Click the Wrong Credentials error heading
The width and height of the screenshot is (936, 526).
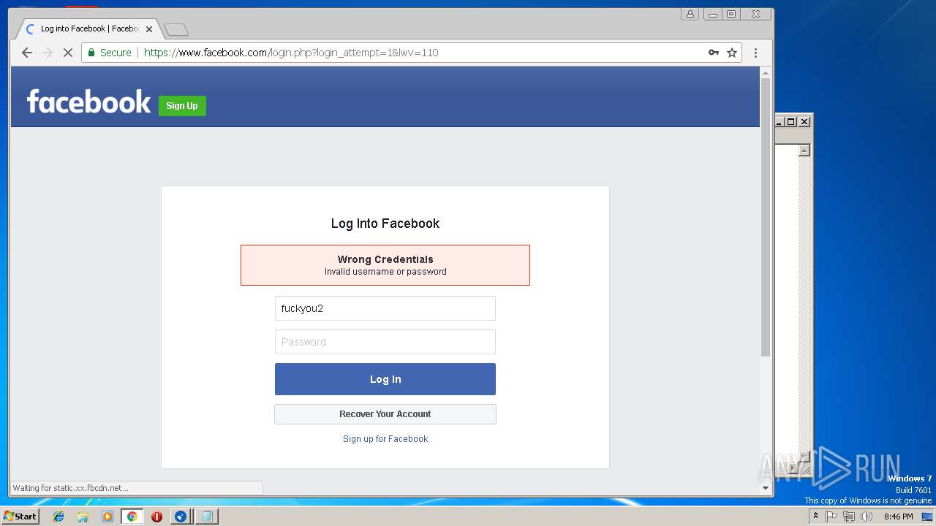pyautogui.click(x=385, y=259)
